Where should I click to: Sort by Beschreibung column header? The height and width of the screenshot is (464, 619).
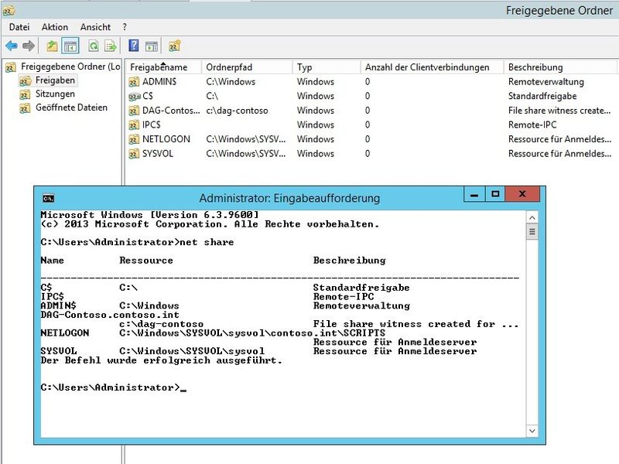point(560,67)
